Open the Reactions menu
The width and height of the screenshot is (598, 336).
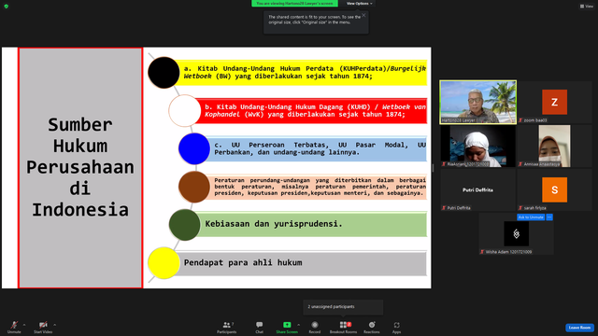[372, 327]
